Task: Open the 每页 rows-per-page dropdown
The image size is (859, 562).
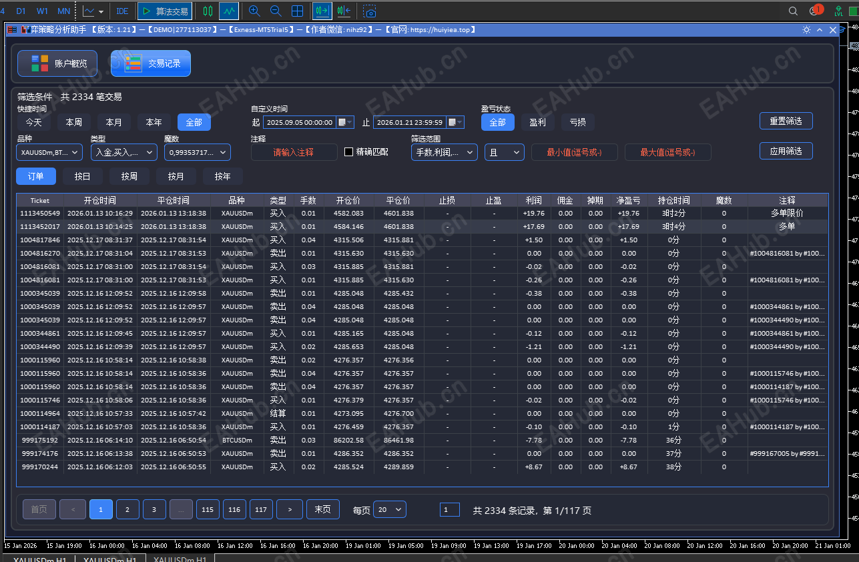Action: (x=390, y=509)
